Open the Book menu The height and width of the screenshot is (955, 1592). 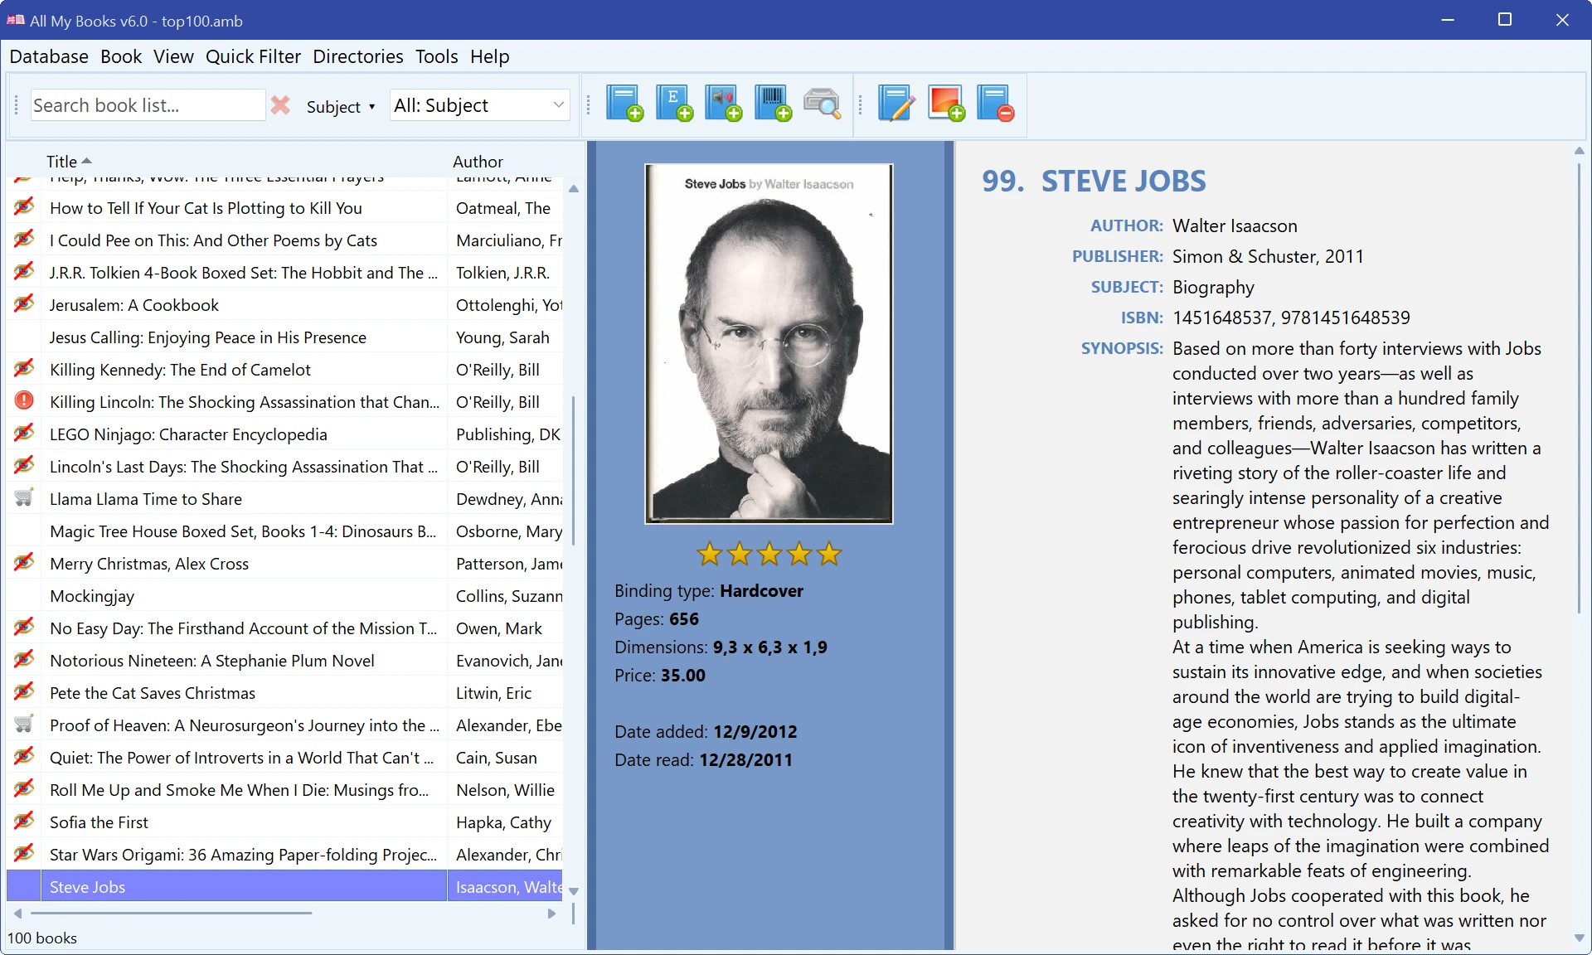coord(121,56)
